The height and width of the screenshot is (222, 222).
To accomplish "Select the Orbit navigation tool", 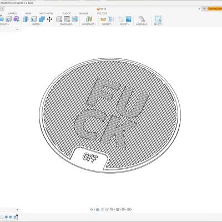I will tap(91, 209).
